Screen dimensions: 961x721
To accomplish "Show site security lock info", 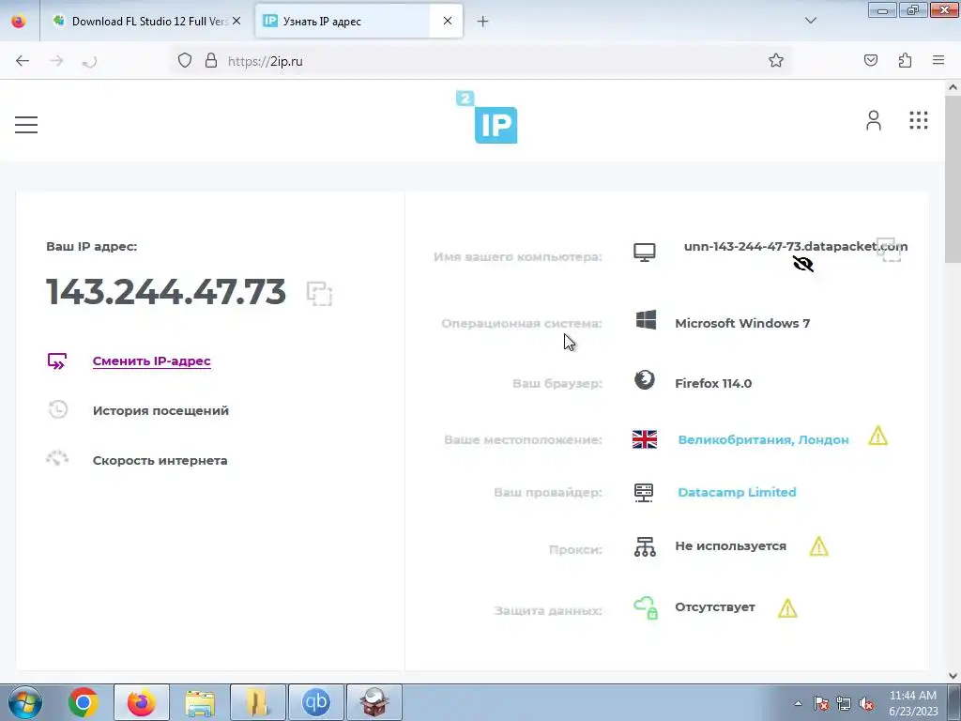I will coord(211,60).
